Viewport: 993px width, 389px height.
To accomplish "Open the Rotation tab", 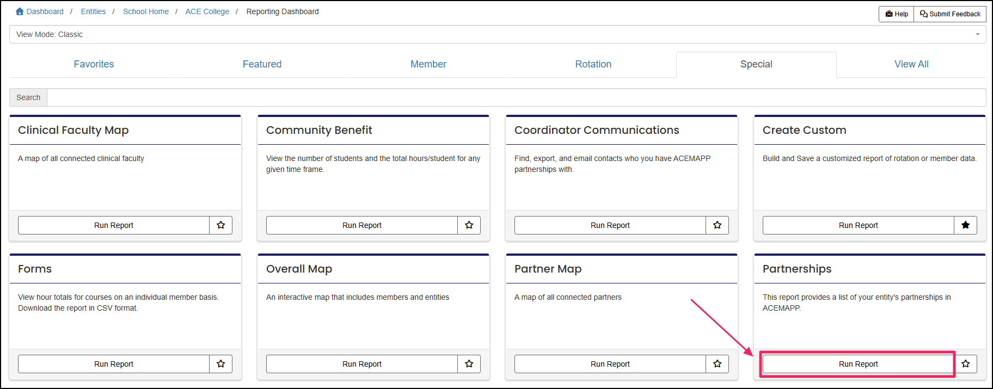I will (x=593, y=64).
